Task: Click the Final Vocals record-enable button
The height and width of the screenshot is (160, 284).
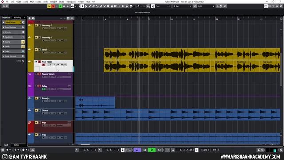Action: click(x=43, y=65)
